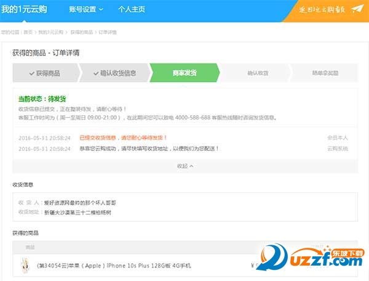
Task: Click 云购系统 operator label
Action: click(338, 149)
